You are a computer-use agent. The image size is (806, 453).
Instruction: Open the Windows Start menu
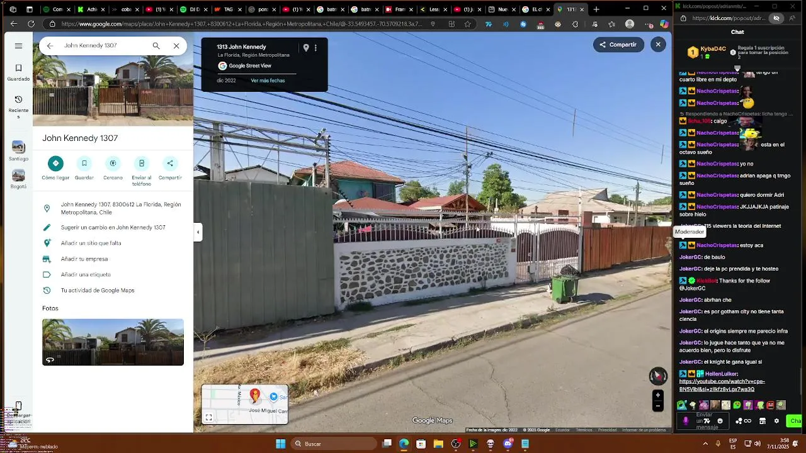(x=281, y=444)
